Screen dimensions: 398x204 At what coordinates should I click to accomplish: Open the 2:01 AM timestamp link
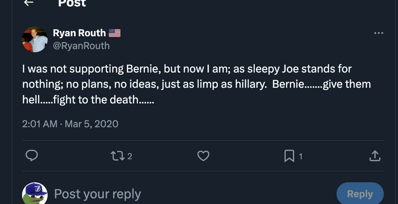click(x=39, y=124)
